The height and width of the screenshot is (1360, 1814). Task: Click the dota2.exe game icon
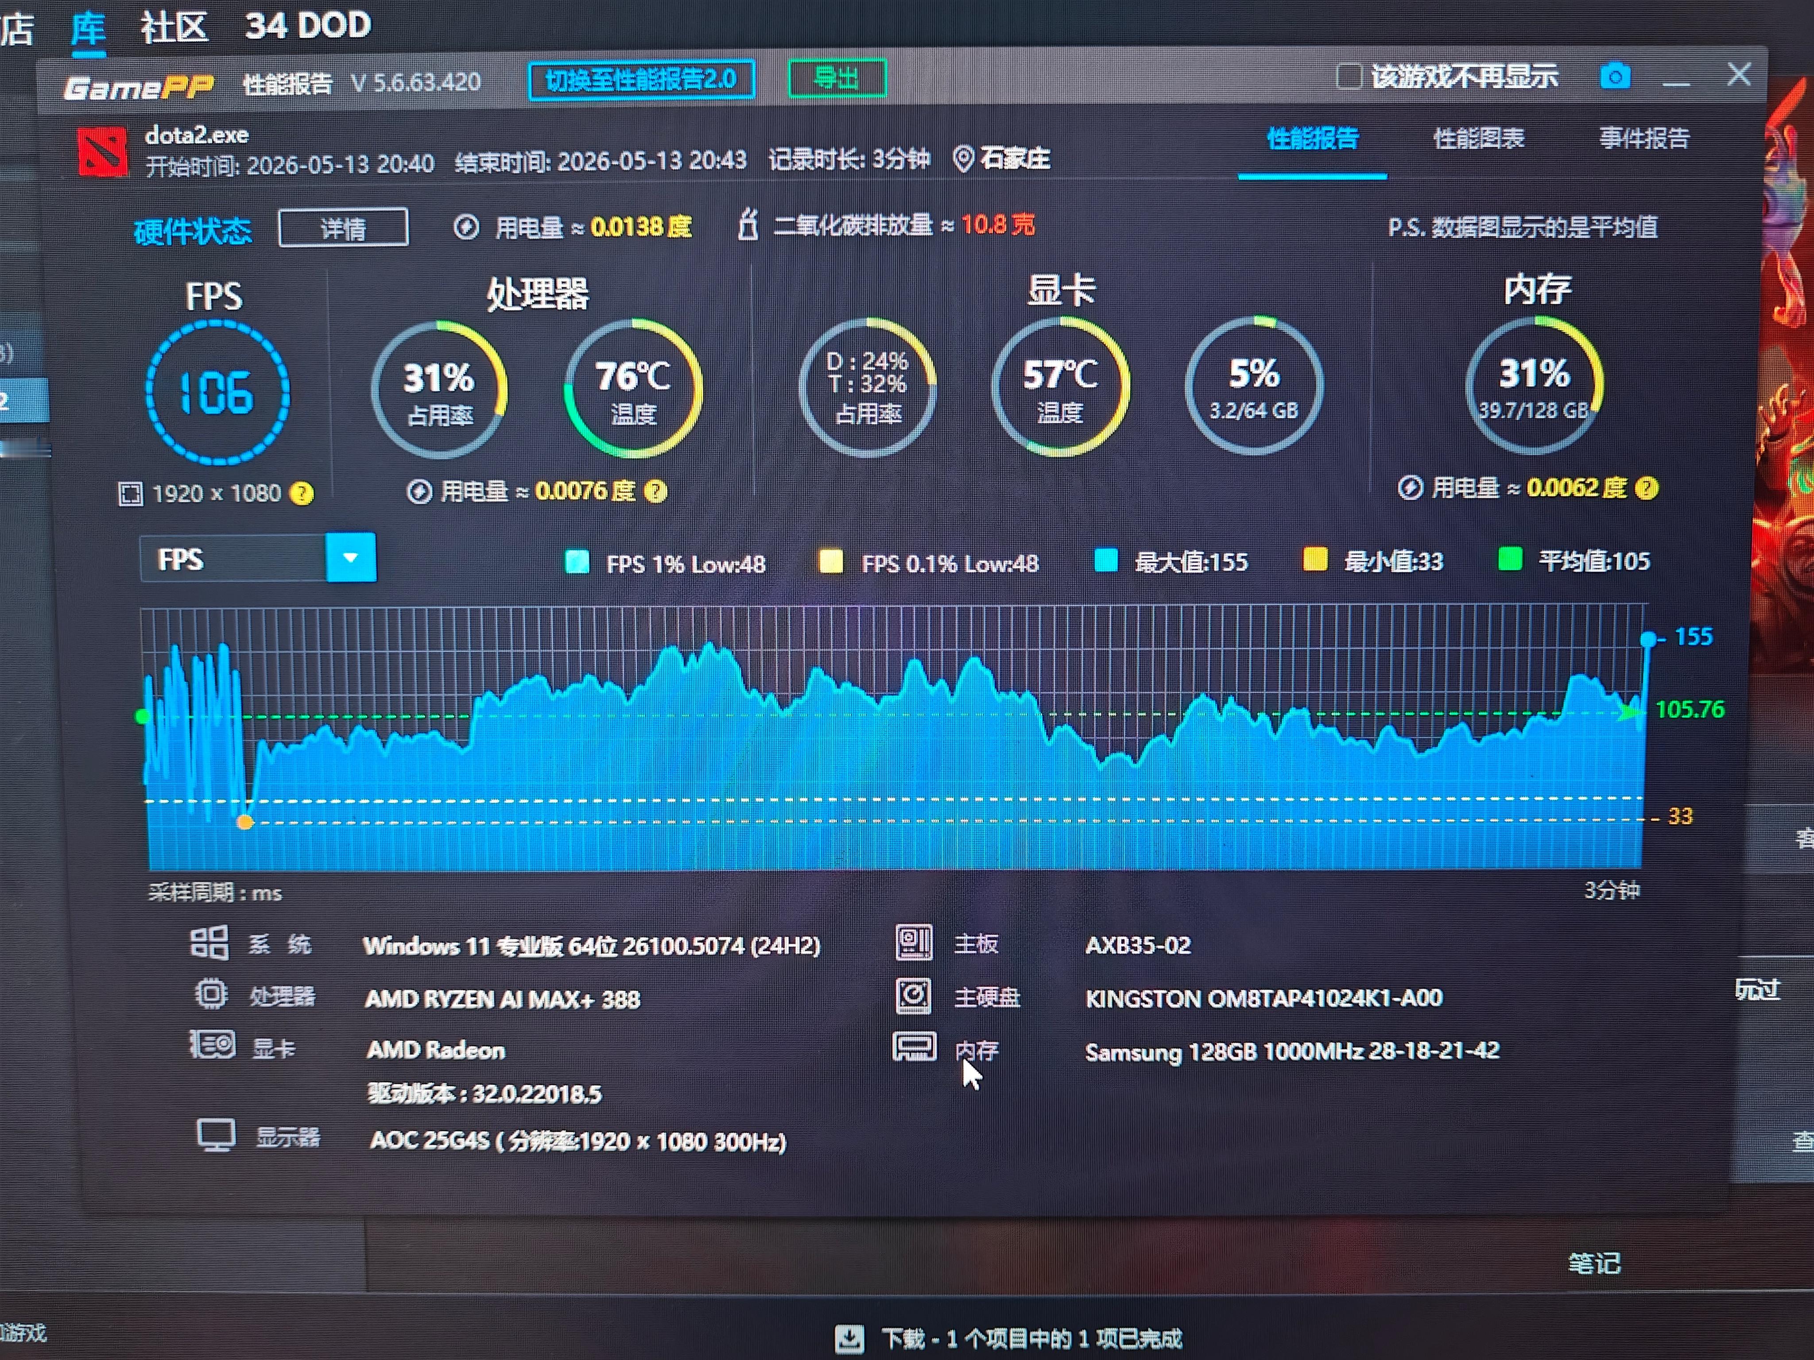[102, 151]
